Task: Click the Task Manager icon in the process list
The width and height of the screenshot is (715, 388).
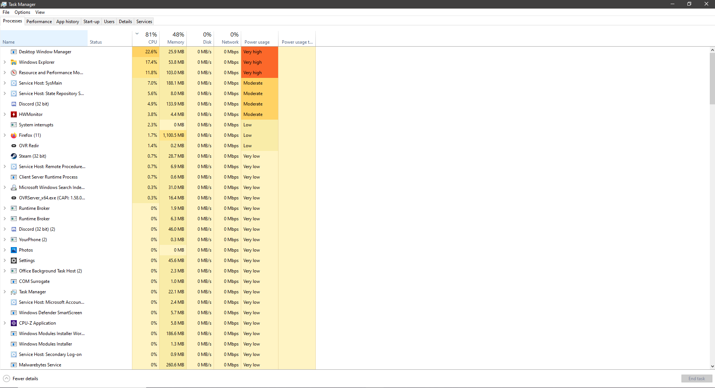Action: point(14,292)
